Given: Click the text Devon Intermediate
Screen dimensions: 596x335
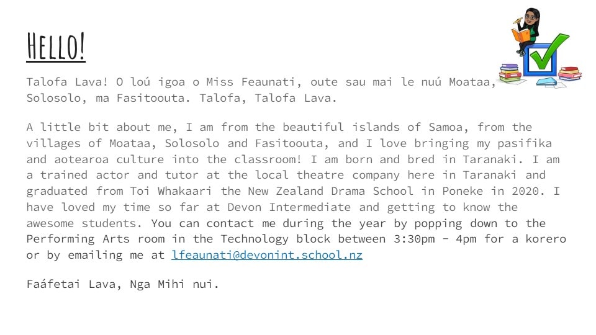Looking at the screenshot, I should pyautogui.click(x=289, y=207).
